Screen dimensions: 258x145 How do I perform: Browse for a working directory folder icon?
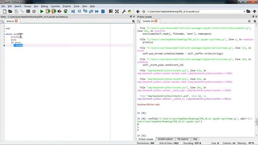248,11
